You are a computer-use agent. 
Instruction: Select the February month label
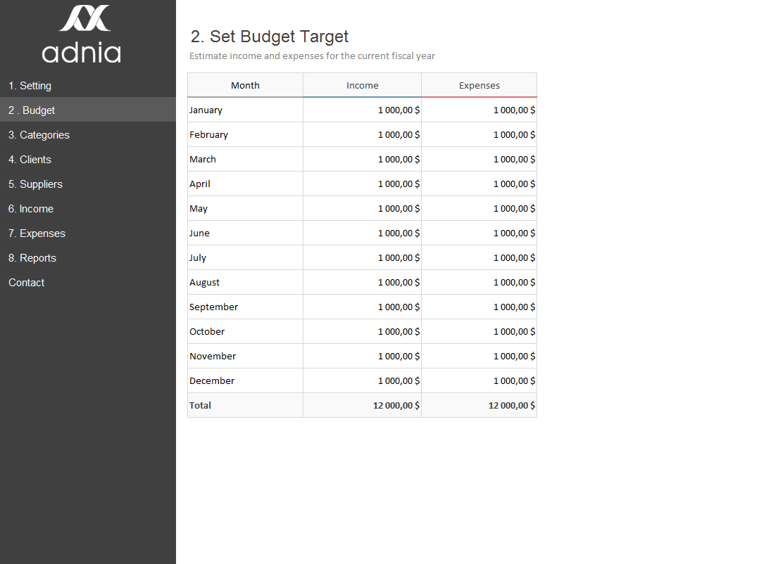246,135
